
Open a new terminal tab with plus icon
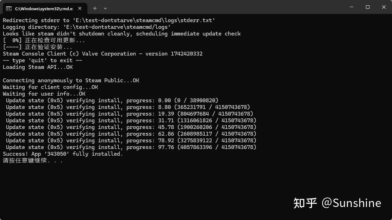click(95, 8)
